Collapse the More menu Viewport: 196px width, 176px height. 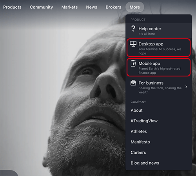point(135,7)
